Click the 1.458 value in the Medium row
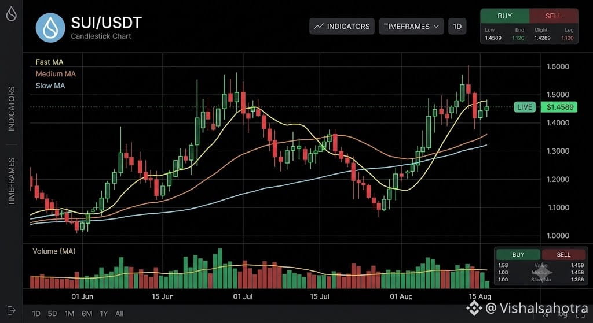Screen dimensions: 593x323 (577, 272)
